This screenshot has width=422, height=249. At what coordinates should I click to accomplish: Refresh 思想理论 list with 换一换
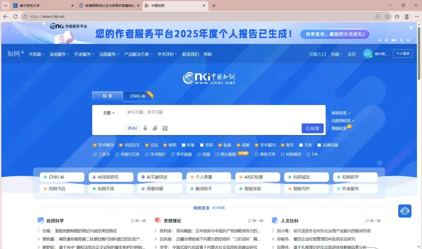(x=256, y=221)
